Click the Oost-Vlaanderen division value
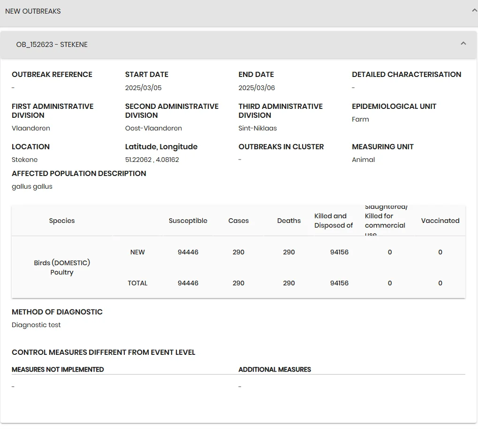Image resolution: width=478 pixels, height=429 pixels. coord(153,128)
